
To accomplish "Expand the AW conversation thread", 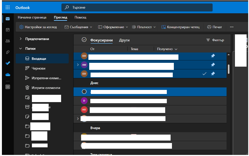I will (x=78, y=65).
